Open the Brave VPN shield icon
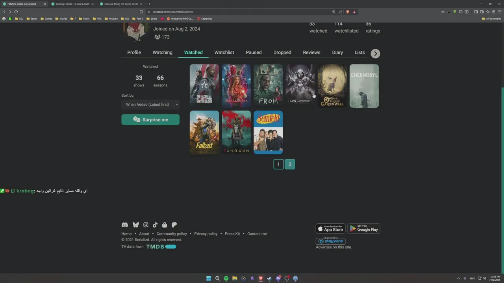The height and width of the screenshot is (283, 504). pos(494,12)
